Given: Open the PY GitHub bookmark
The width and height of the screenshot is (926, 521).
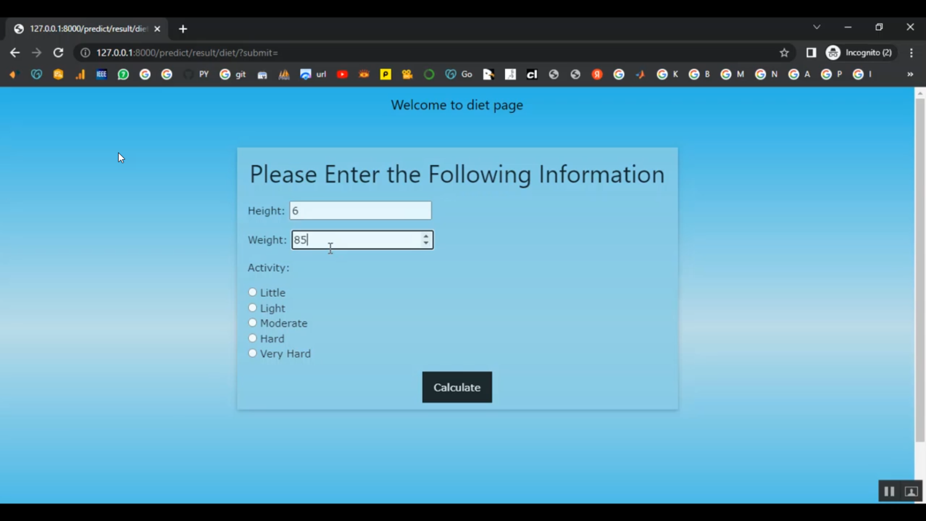Looking at the screenshot, I should coord(197,75).
